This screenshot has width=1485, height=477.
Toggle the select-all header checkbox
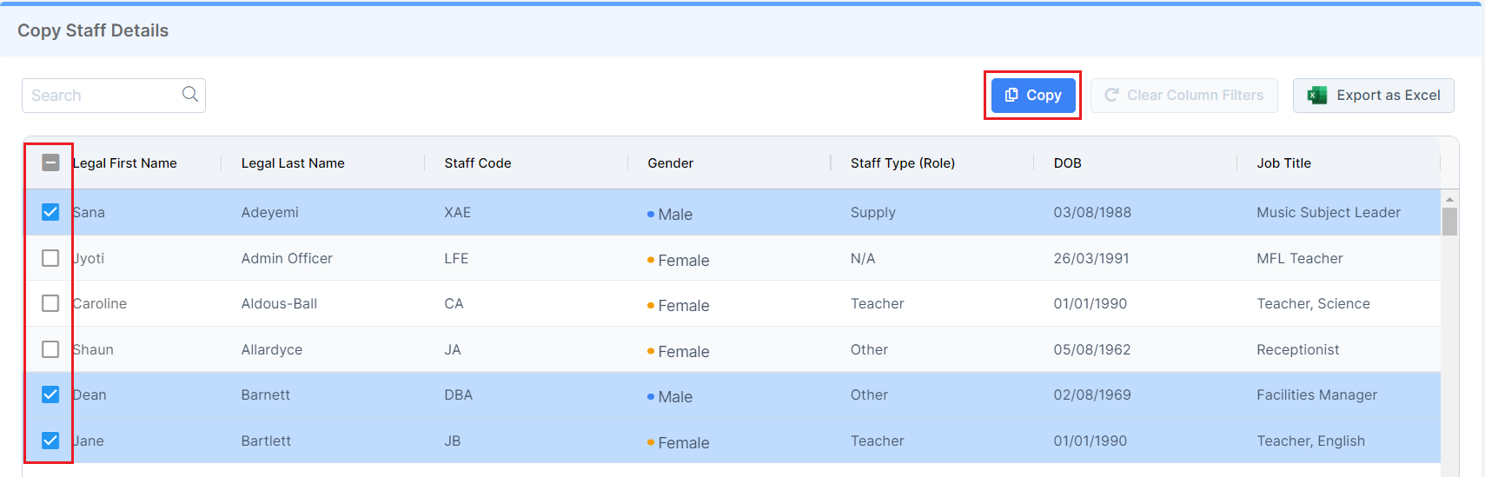(x=50, y=162)
